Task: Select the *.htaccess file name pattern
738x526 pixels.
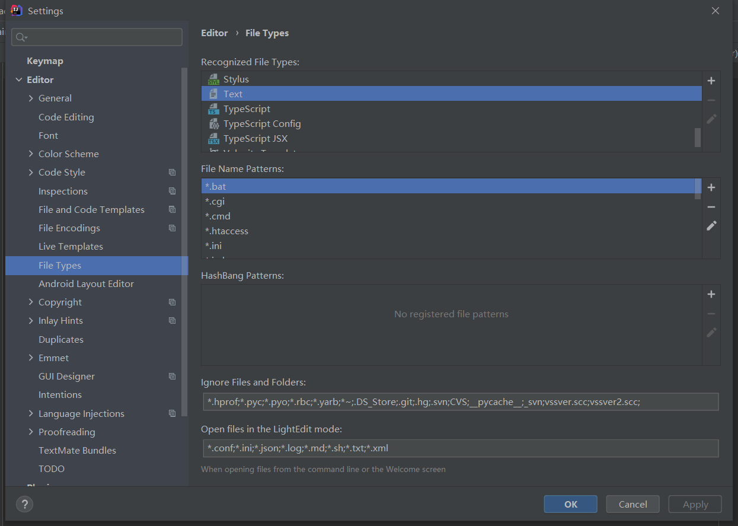Action: 452,231
